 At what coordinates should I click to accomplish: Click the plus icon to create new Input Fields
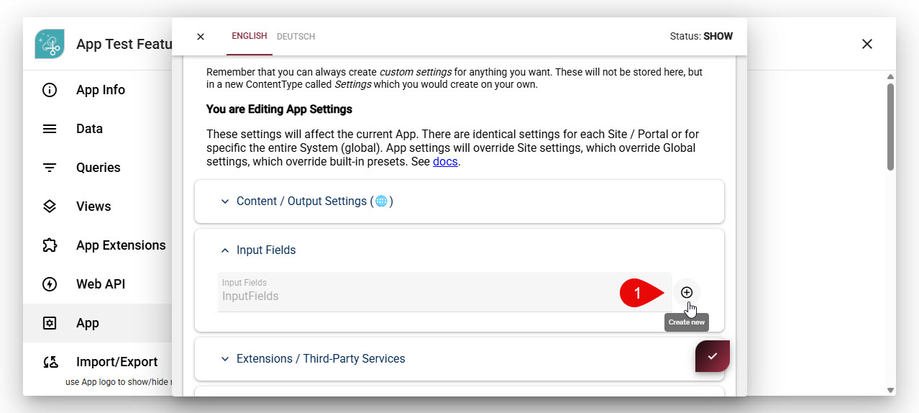(687, 292)
